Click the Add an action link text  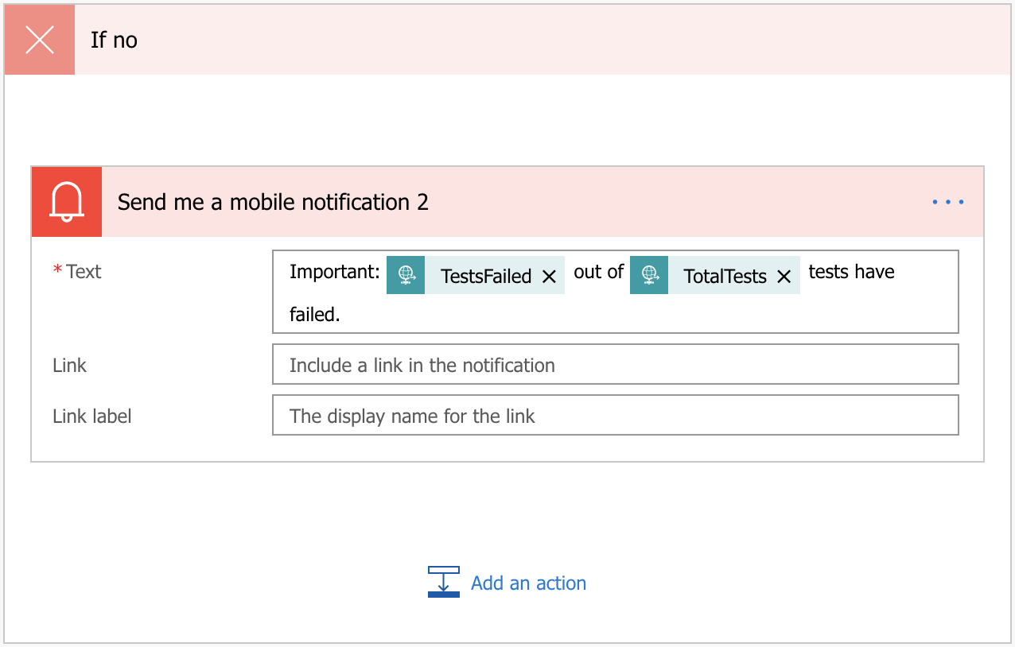point(528,583)
